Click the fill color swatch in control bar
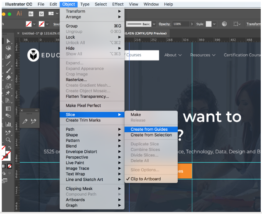Viewport: 262px width, 214px height. [29, 24]
